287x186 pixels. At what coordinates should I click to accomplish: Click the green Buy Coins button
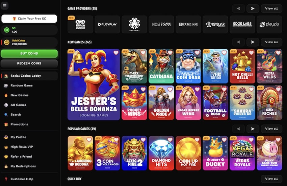pyautogui.click(x=29, y=53)
